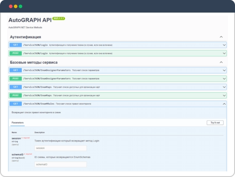Expand the GET /ServiceJSON/Login row arrow
The height and width of the screenshot is (177, 235).
click(x=224, y=45)
